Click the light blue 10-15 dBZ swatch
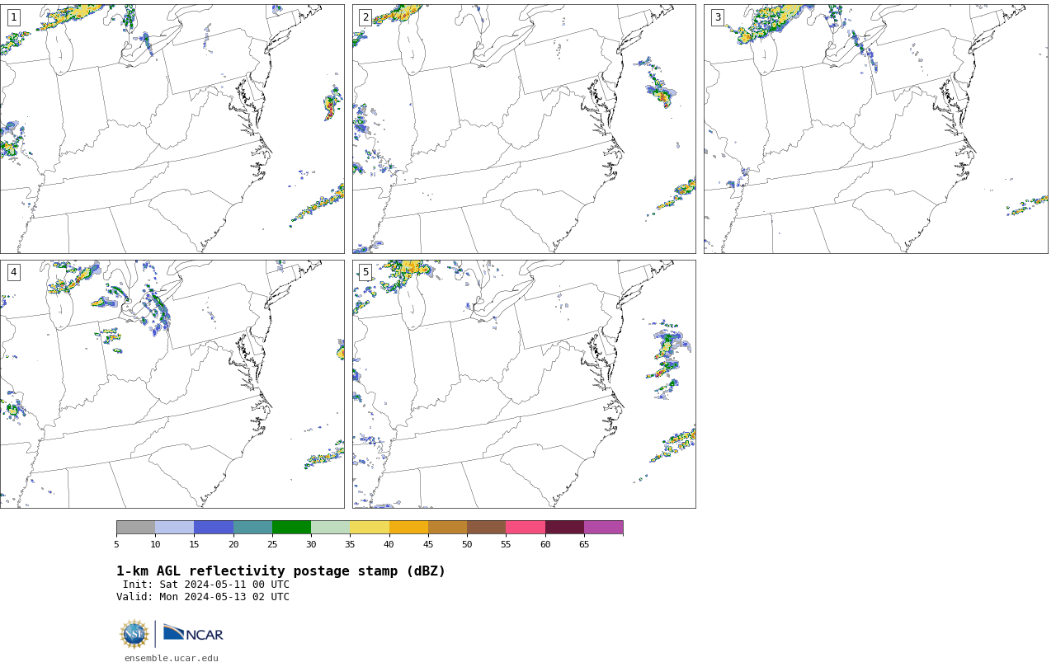Viewport: 1056px width, 667px height. (174, 528)
